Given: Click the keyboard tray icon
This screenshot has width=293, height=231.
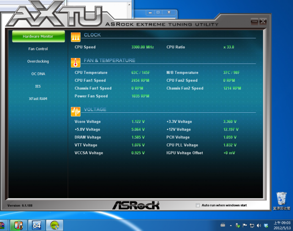Looking at the screenshot, I should pyautogui.click(x=223, y=225).
